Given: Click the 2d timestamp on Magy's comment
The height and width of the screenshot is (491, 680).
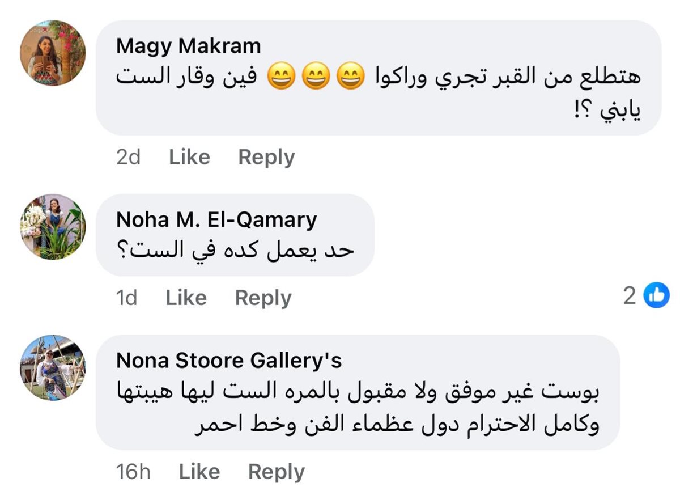Looking at the screenshot, I should [128, 157].
